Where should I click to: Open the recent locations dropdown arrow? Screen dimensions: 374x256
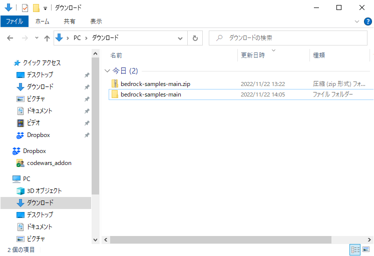37,37
